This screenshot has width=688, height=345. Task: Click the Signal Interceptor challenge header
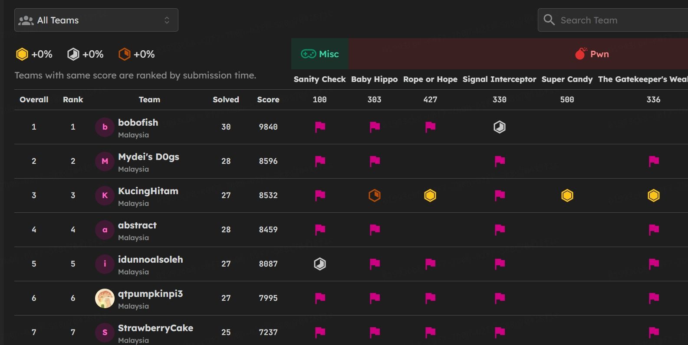(499, 79)
